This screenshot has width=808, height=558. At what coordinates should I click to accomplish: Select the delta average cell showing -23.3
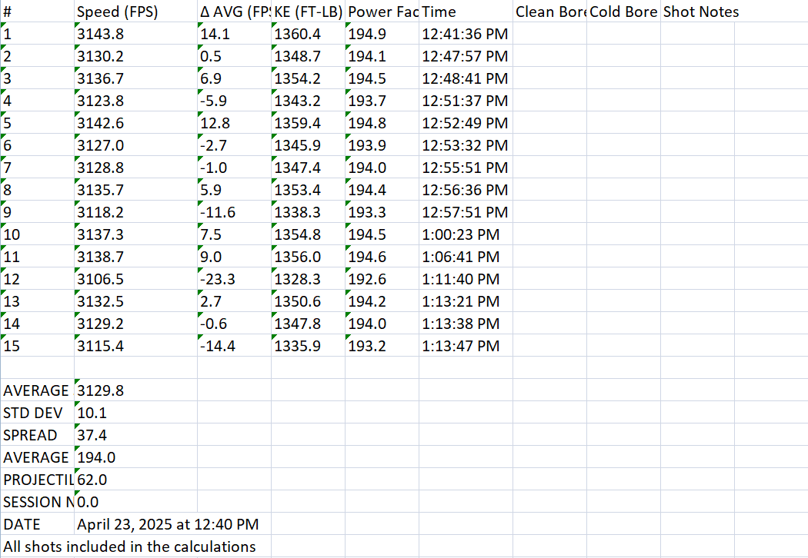(217, 279)
